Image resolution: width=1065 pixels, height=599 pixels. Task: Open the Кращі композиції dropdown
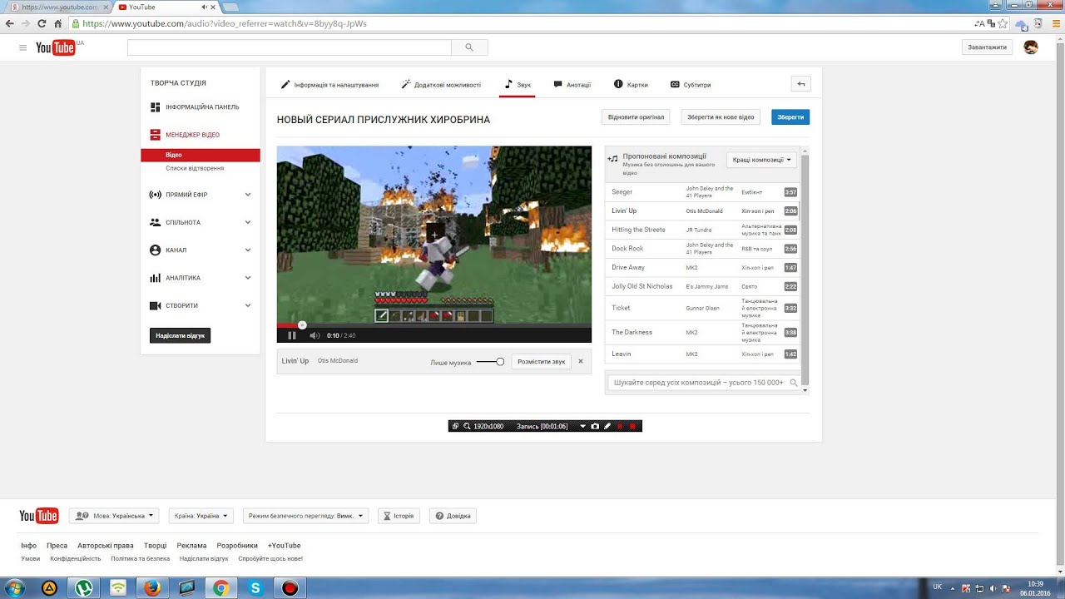761,160
